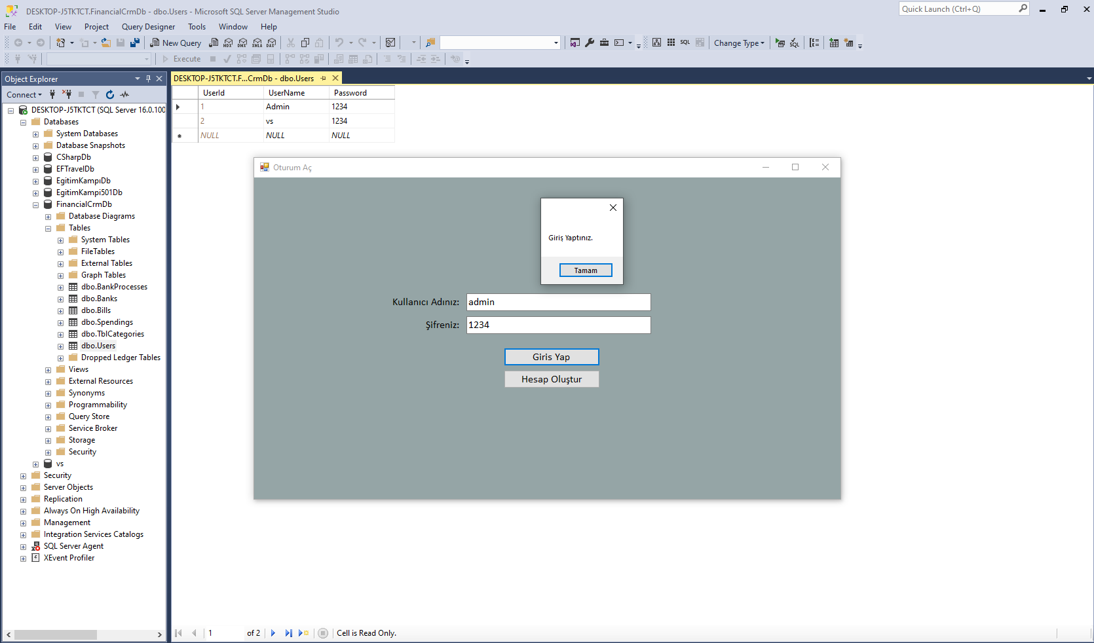Click the Verify SQL Syntax icon
The width and height of the screenshot is (1094, 643).
coord(794,43)
